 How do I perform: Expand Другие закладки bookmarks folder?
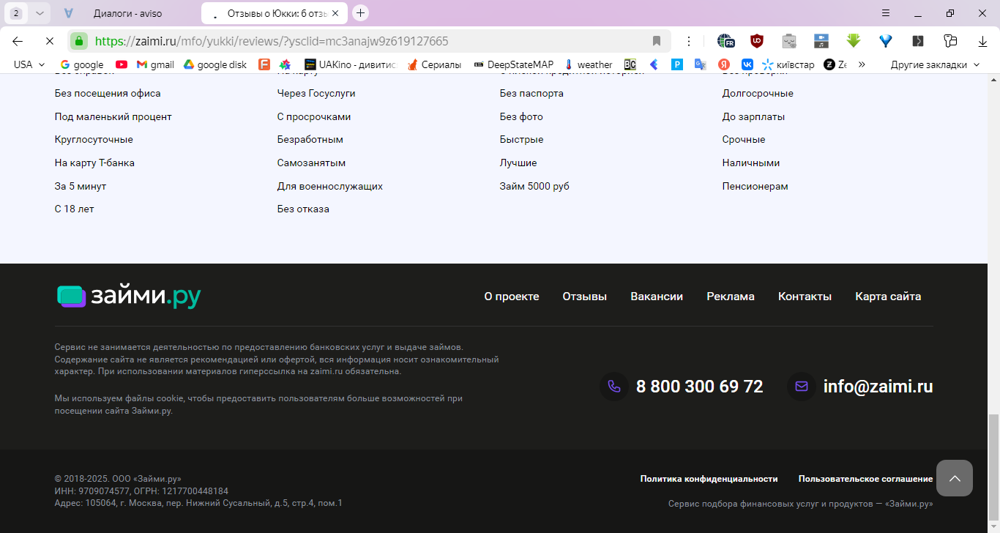point(935,64)
